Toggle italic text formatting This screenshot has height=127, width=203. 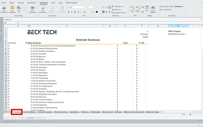72,12
